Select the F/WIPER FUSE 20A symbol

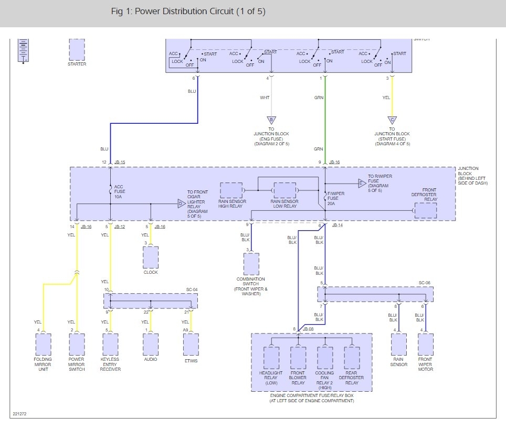(325, 196)
